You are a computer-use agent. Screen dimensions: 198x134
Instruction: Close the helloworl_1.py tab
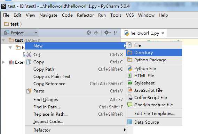[x=163, y=33]
